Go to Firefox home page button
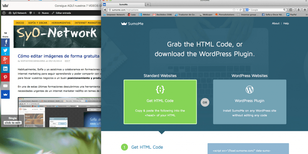The image size is (308, 154). [x=305, y=10]
